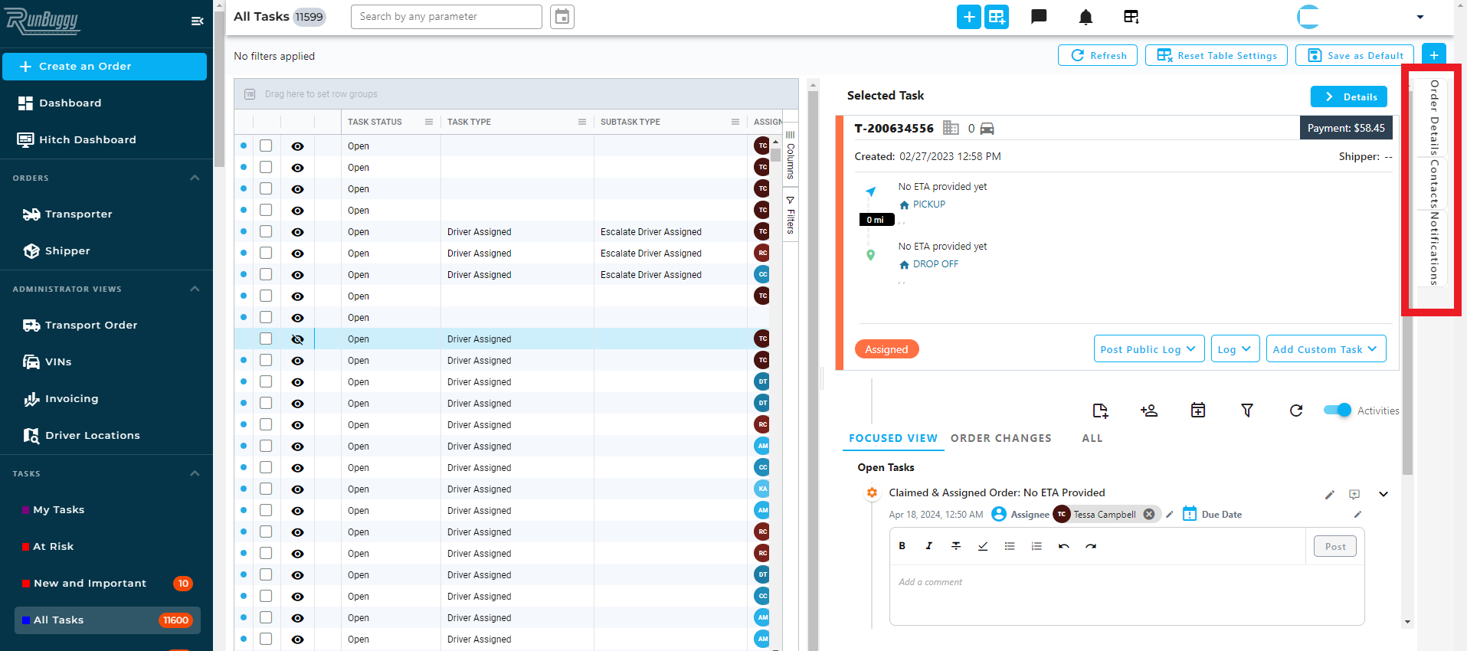Open the table layout icon in header

click(1131, 17)
